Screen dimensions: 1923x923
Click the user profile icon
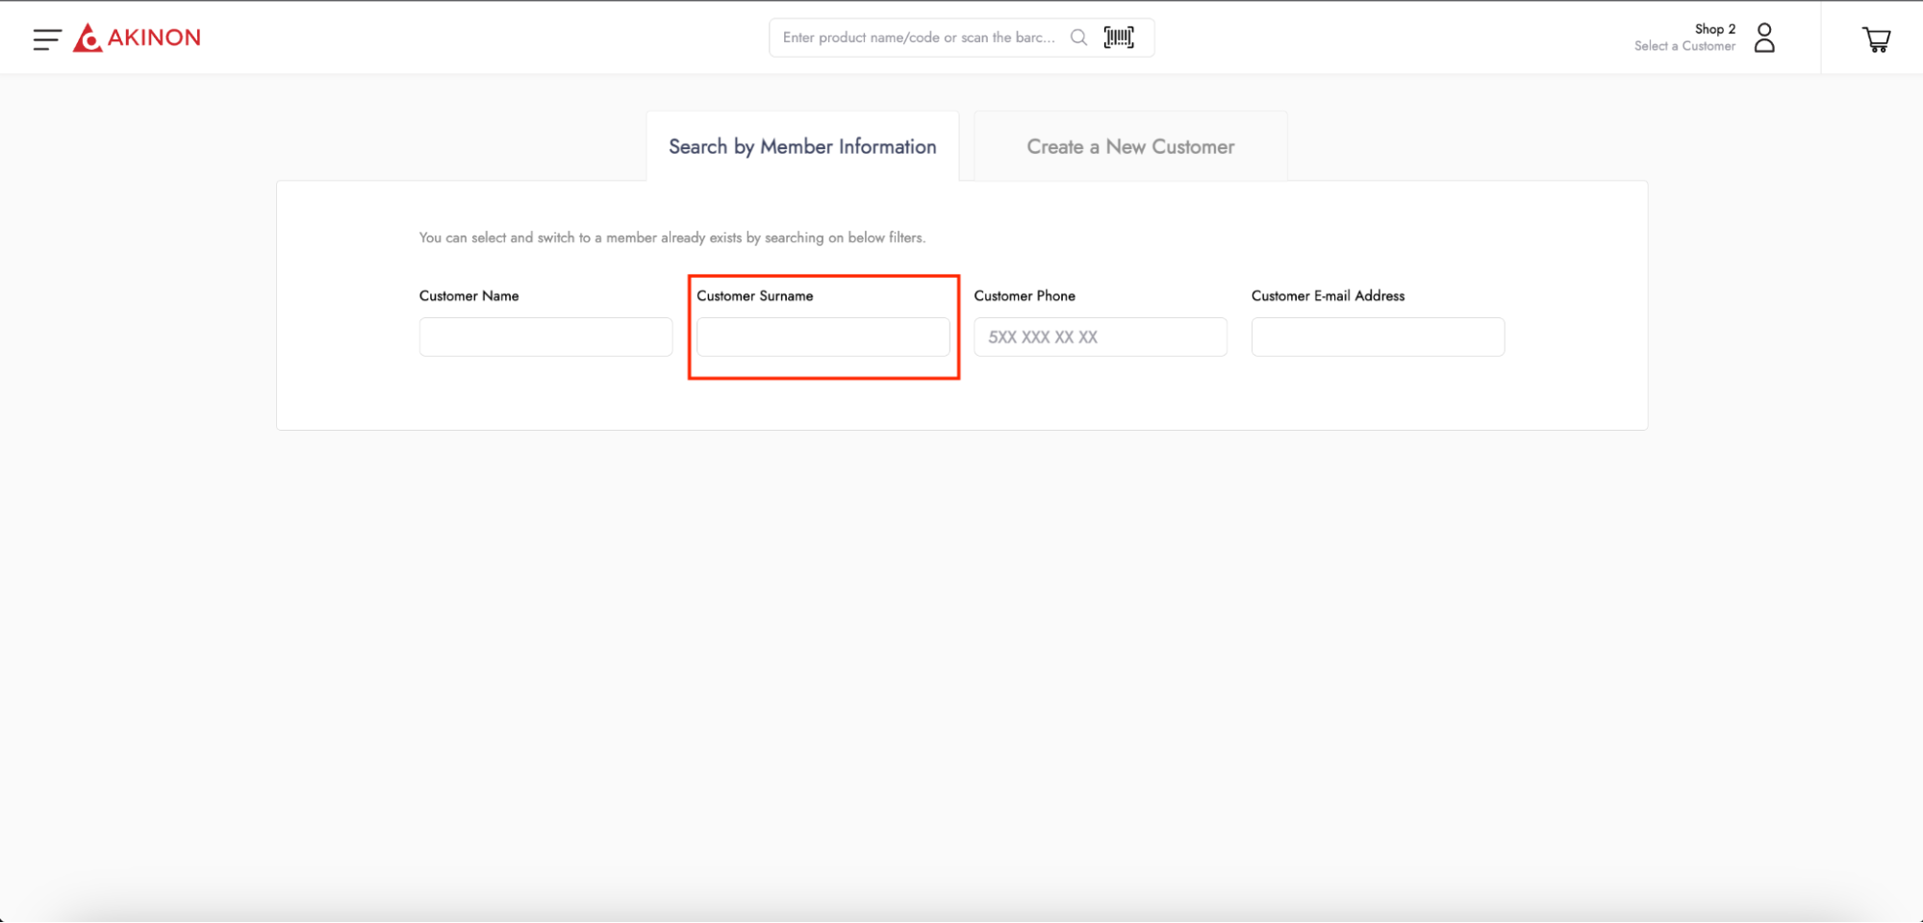point(1763,37)
